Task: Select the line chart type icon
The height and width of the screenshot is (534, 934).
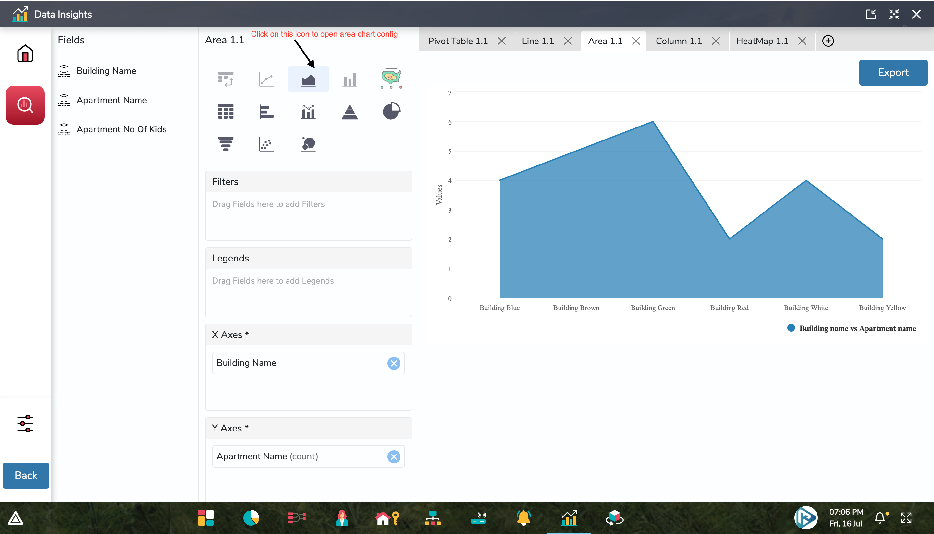Action: pos(266,79)
